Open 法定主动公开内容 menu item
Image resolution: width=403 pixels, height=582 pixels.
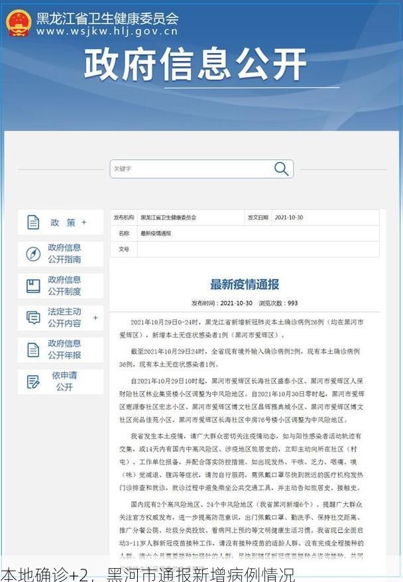point(60,318)
